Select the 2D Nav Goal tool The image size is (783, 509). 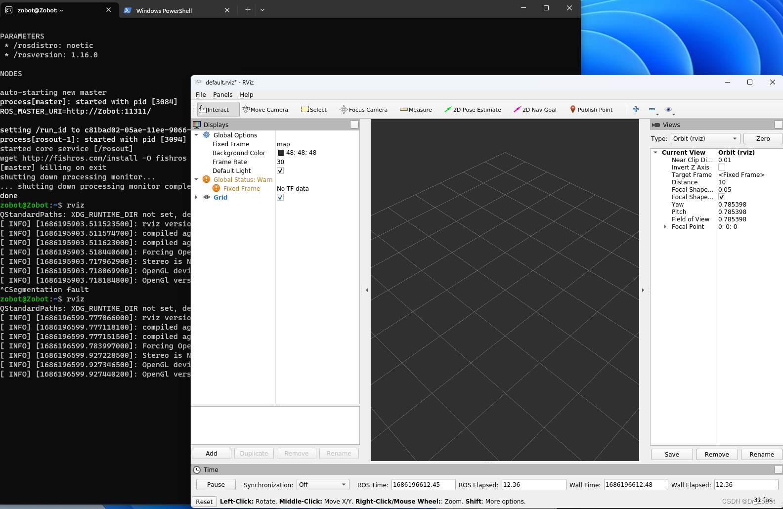pyautogui.click(x=535, y=110)
